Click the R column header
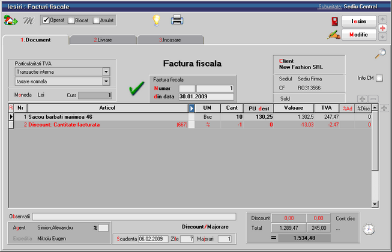 (x=11, y=108)
